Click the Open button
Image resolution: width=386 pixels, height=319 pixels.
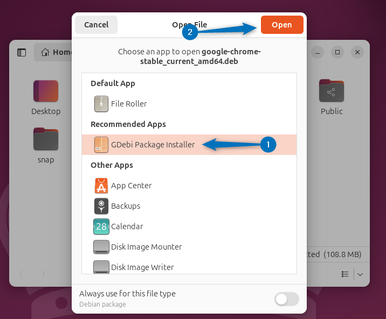tap(282, 25)
